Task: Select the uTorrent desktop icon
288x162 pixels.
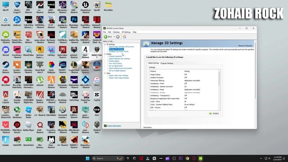Action: tap(40, 81)
